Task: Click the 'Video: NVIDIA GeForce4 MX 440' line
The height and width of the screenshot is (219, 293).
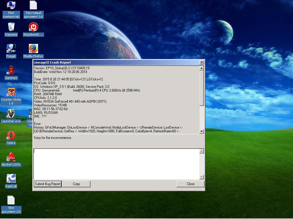Action: pos(70,102)
